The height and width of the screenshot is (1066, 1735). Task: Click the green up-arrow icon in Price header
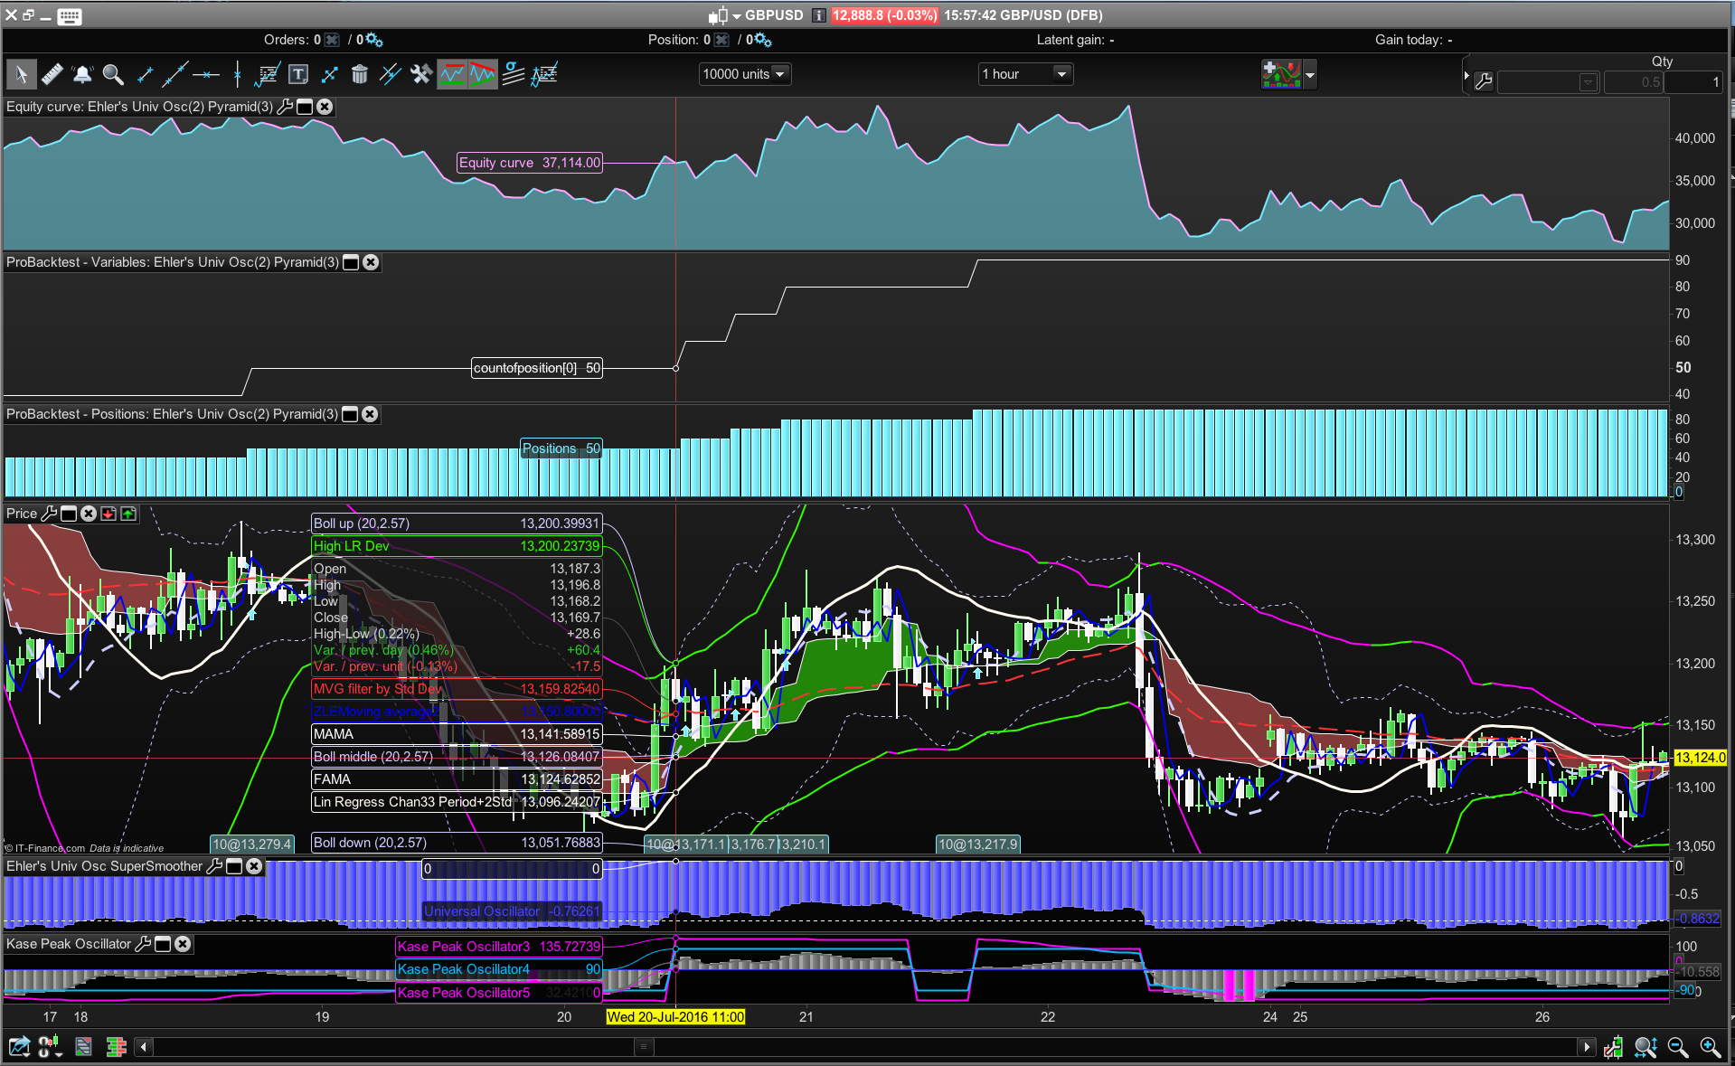coord(128,514)
